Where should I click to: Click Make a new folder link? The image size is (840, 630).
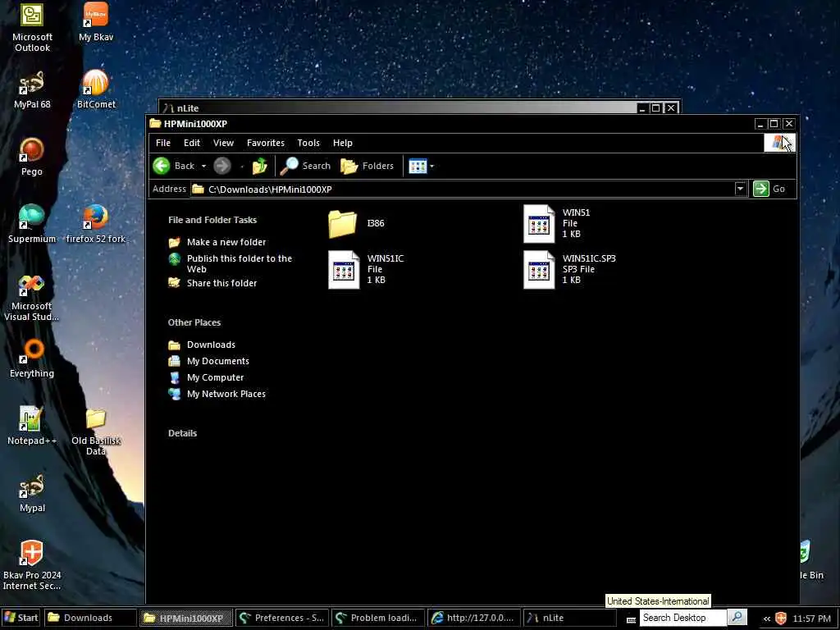pos(217,242)
